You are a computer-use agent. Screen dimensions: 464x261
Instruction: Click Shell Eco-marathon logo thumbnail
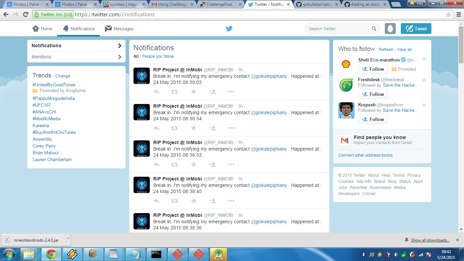coord(346,64)
